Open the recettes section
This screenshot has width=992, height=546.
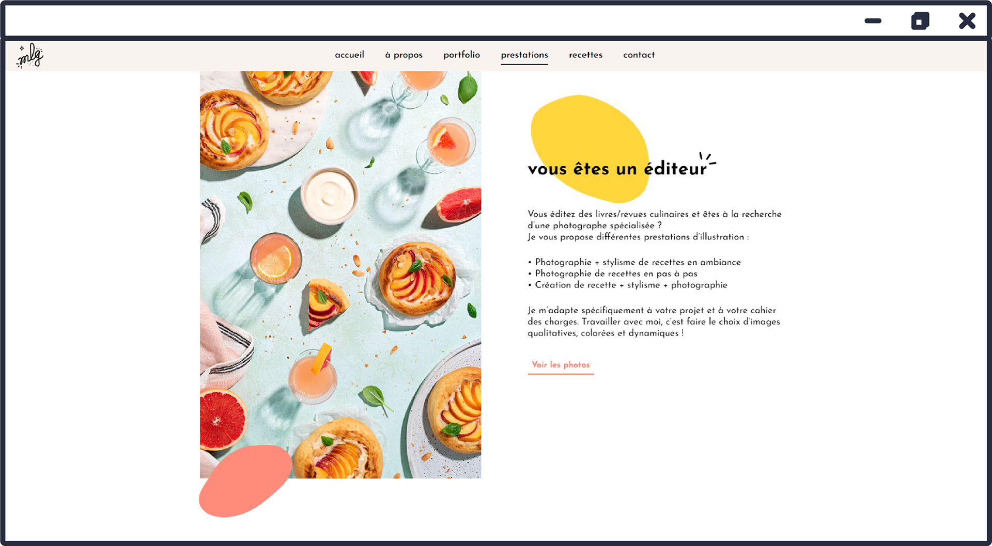(x=585, y=55)
